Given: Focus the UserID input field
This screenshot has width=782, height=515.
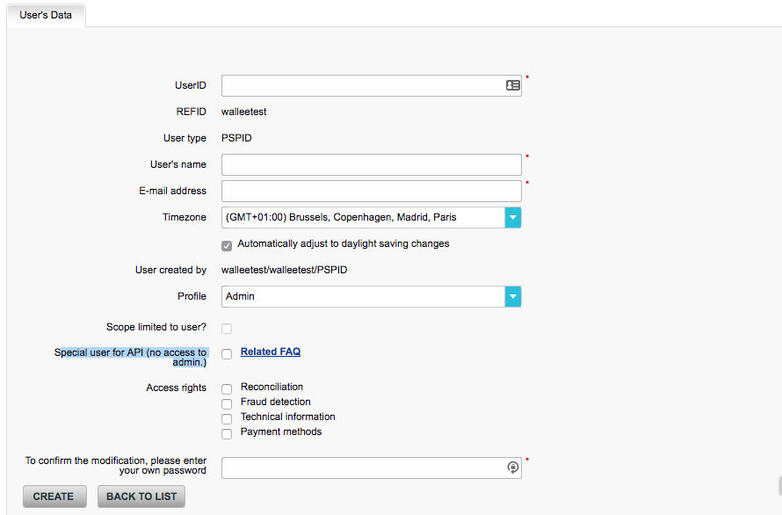Looking at the screenshot, I should 360,85.
